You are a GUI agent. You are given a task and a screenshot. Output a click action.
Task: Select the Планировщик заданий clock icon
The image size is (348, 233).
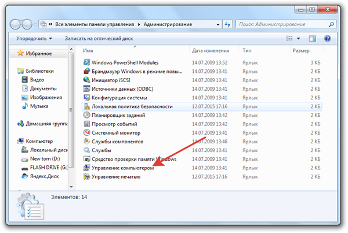pos(86,115)
